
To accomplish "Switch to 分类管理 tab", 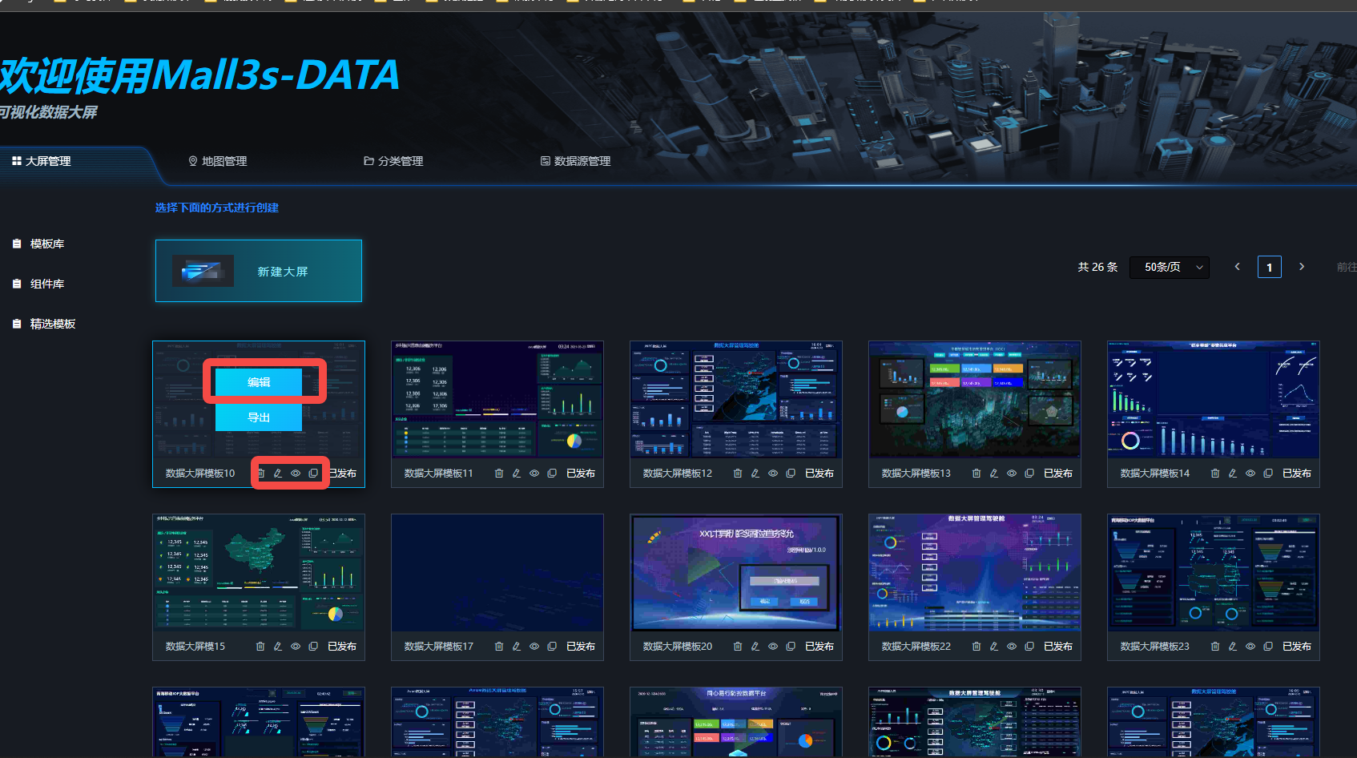I will tap(394, 161).
